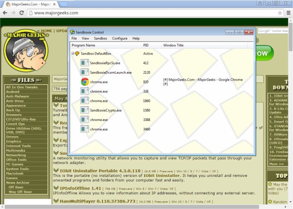Click the Program Name column header

(84, 45)
